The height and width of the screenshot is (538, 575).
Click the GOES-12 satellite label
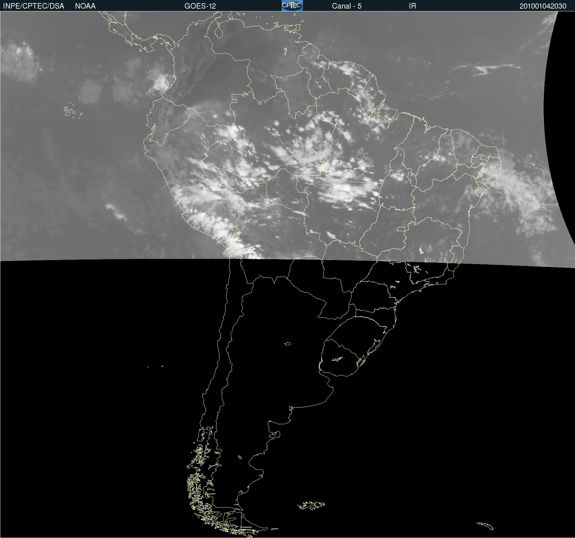tap(200, 6)
